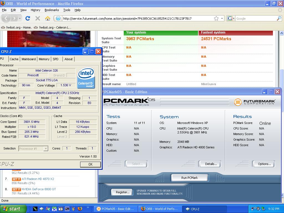This screenshot has height=213, width=284.
Task: Launch the Firefox quick launch icon
Action: 80,209
